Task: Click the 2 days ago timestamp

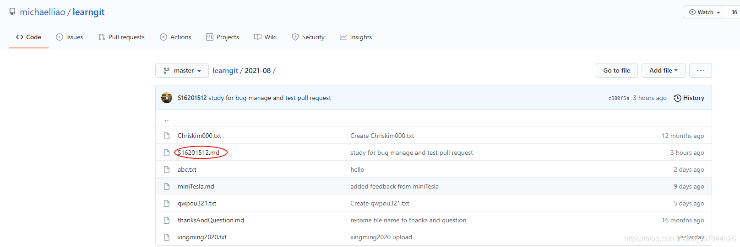Action: coord(689,169)
